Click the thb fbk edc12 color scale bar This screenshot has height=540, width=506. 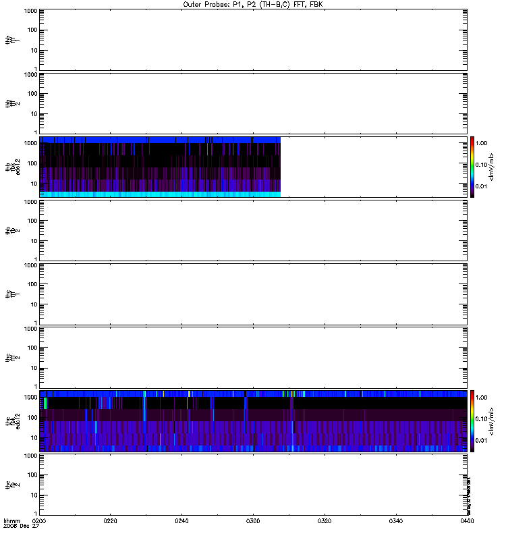coord(472,167)
